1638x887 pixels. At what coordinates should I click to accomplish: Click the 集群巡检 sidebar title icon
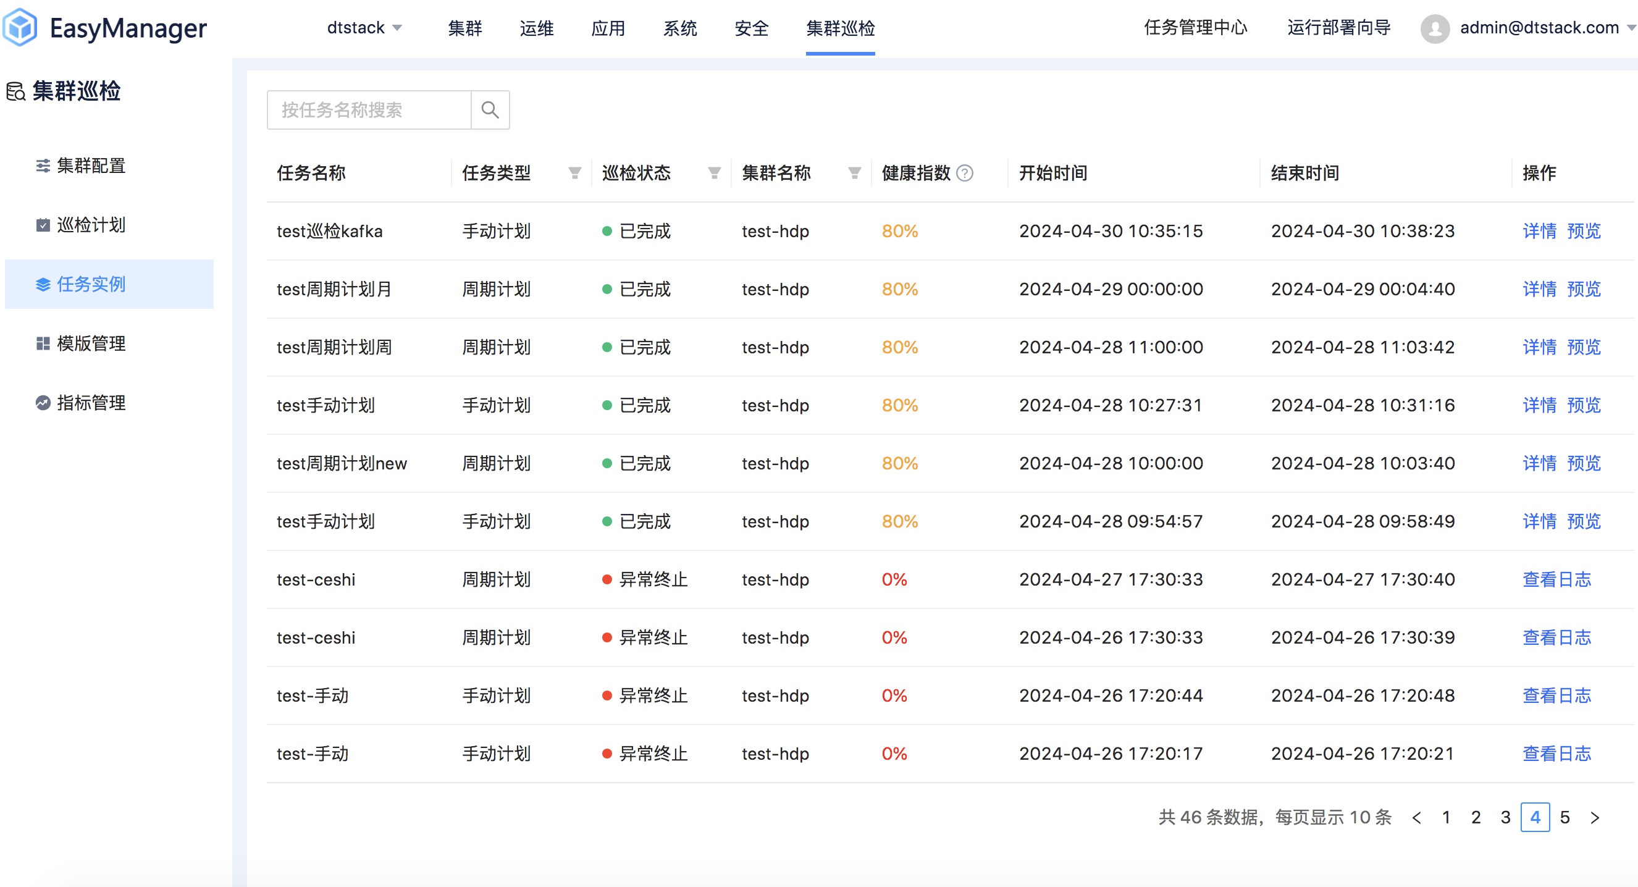[x=16, y=91]
